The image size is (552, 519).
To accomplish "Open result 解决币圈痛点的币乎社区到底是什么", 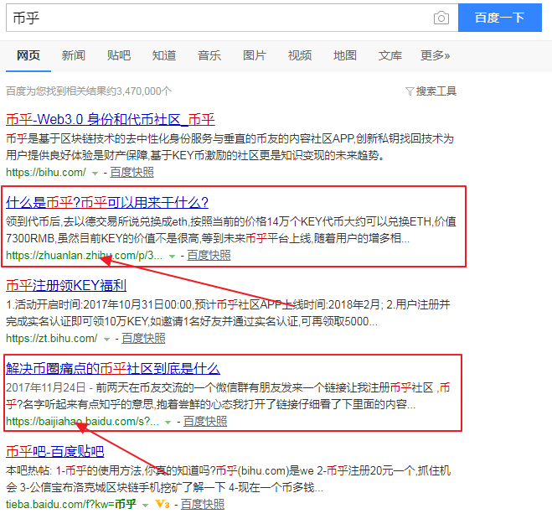I will coord(113,369).
